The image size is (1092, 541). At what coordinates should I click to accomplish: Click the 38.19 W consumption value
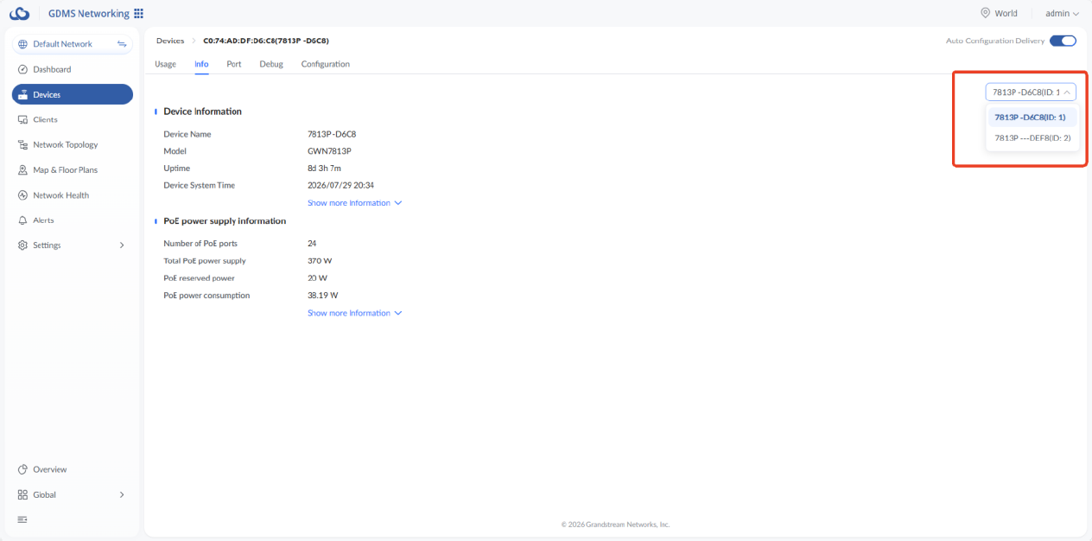(322, 296)
